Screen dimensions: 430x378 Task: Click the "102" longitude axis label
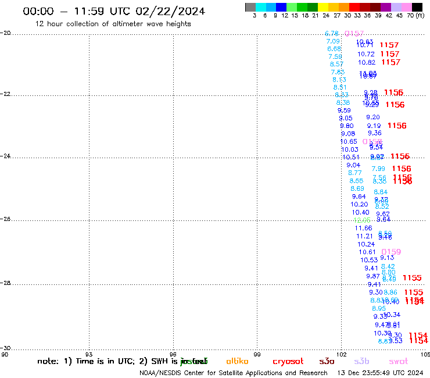(x=342, y=354)
